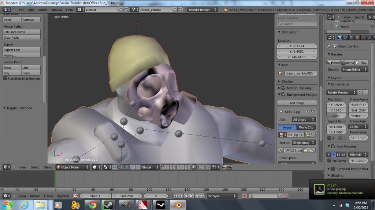Open Render properties tab camera icon
Screen dimensions: 375x210
click(339, 38)
